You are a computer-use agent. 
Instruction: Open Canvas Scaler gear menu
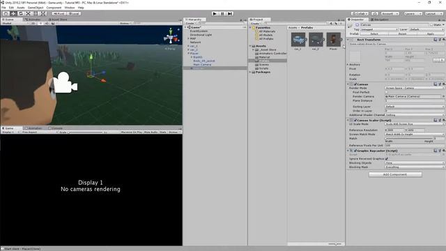click(x=443, y=120)
